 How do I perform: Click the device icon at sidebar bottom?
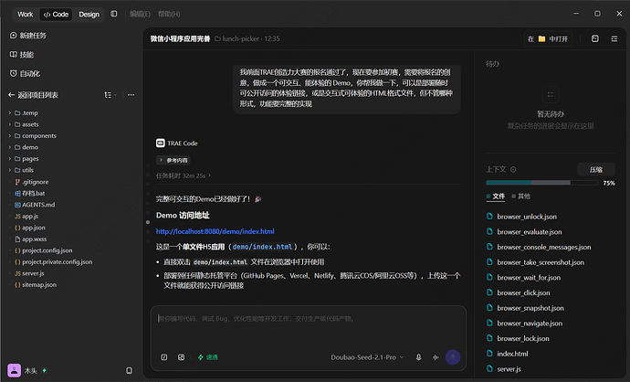tap(129, 370)
